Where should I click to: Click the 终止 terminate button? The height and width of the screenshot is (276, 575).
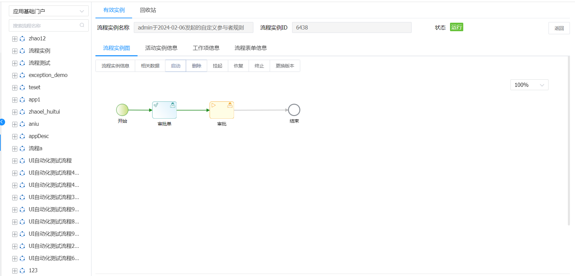259,66
